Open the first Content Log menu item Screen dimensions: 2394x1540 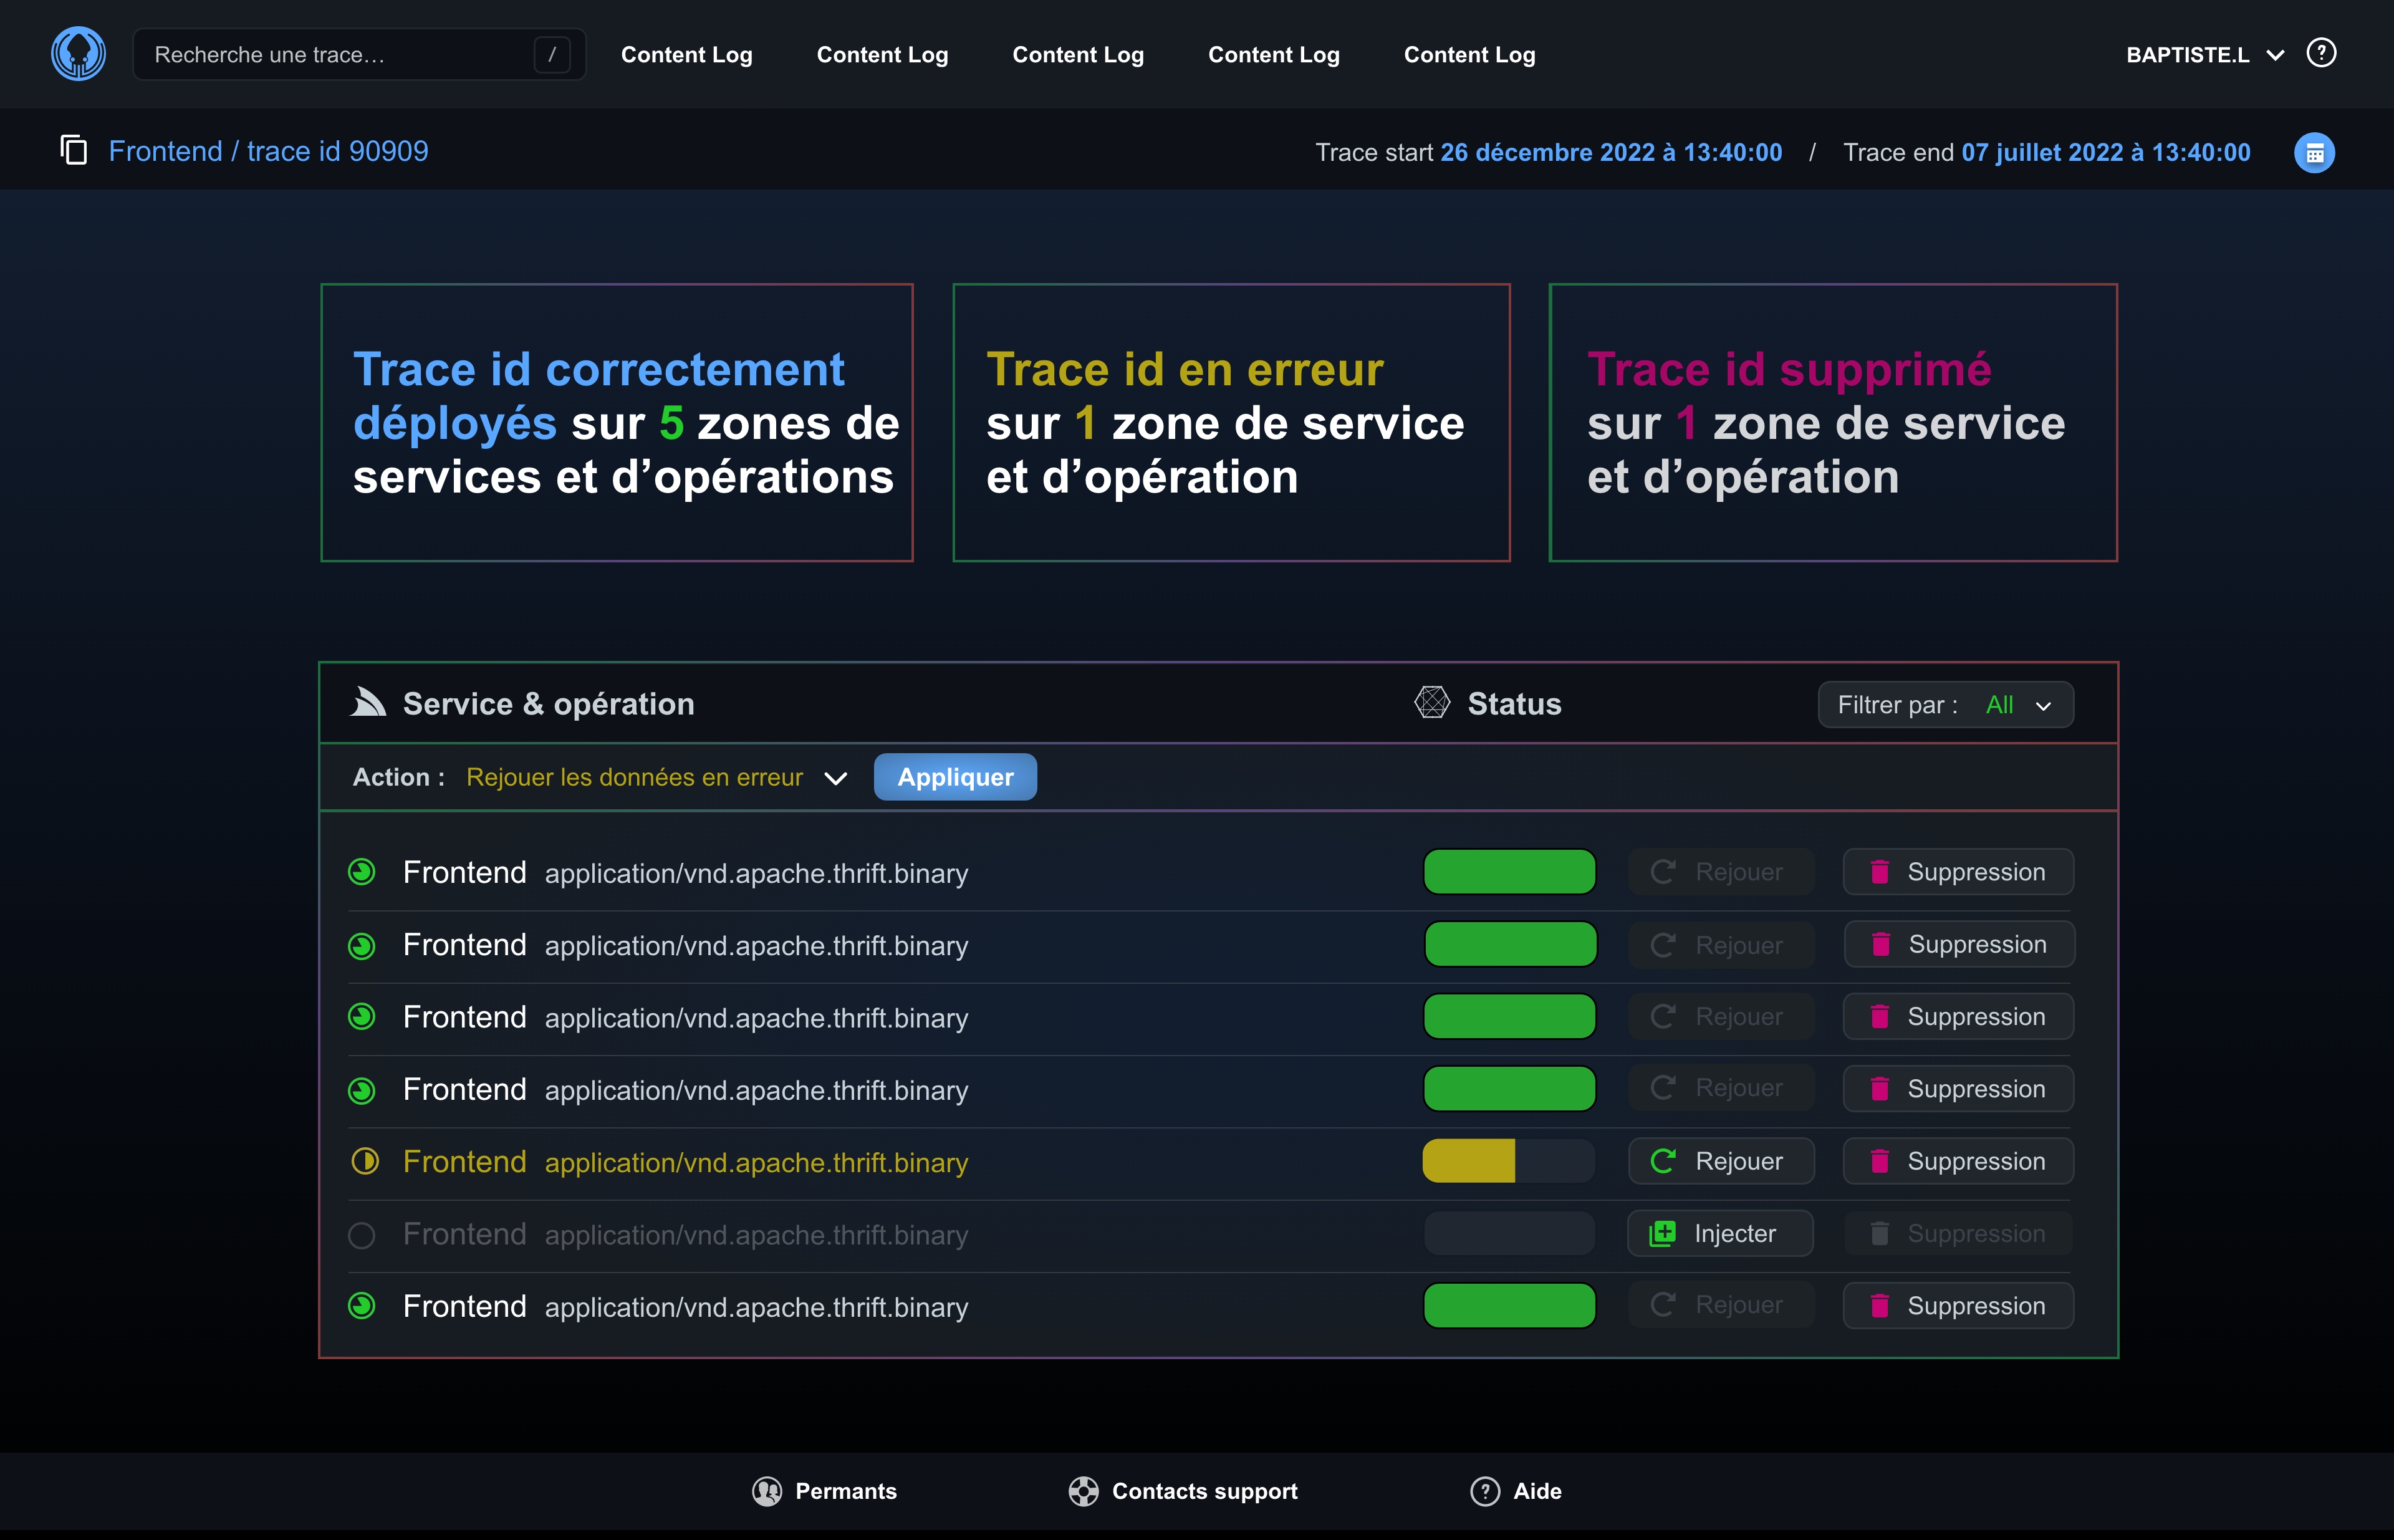(x=686, y=55)
